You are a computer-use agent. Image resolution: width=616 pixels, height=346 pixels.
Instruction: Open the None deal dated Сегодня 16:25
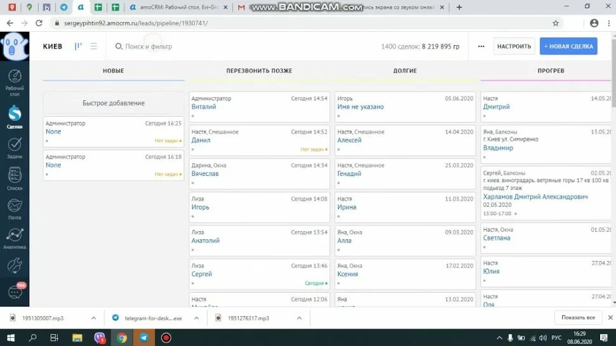53,131
